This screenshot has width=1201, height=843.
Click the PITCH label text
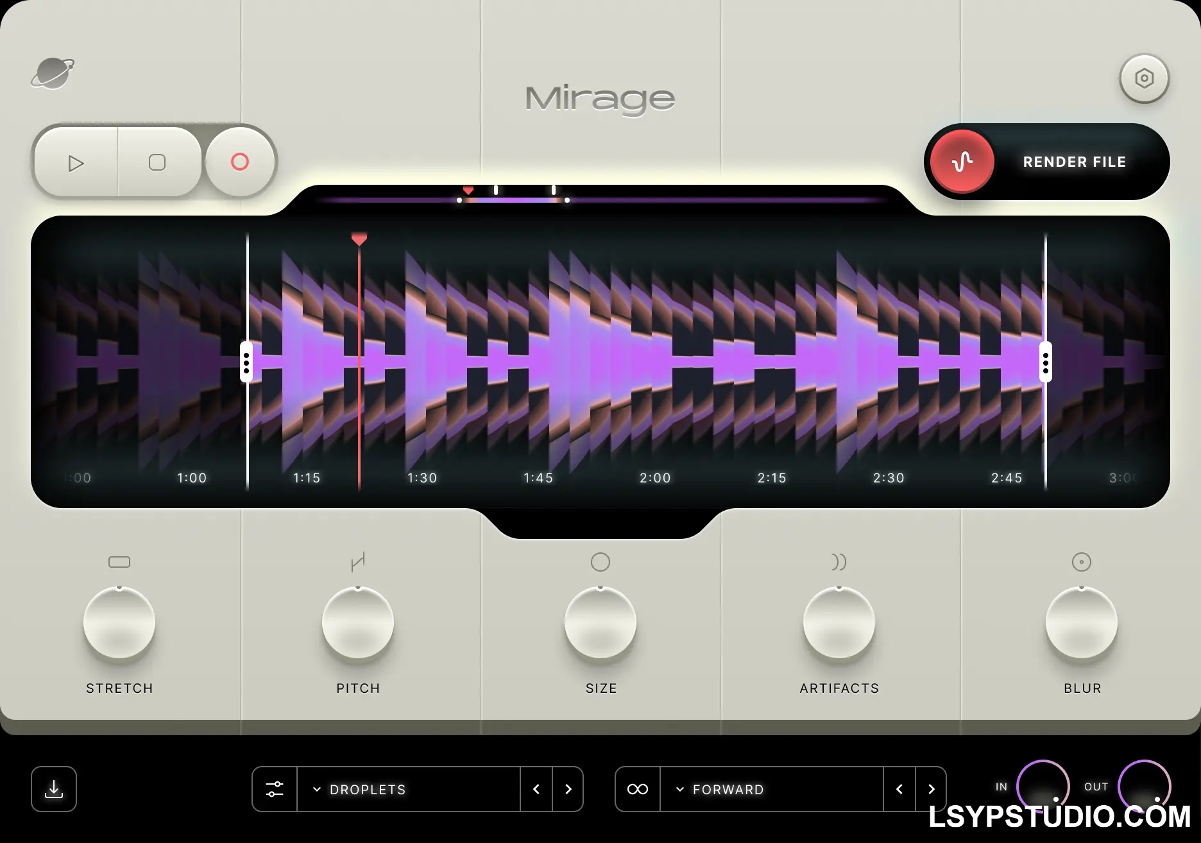point(358,688)
